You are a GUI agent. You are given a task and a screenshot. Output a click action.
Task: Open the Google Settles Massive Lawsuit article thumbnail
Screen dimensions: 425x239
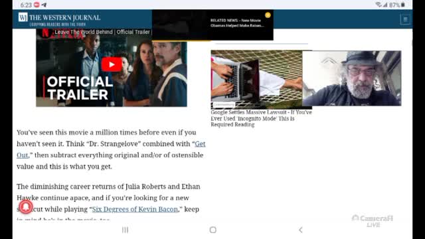pyautogui.click(x=257, y=80)
